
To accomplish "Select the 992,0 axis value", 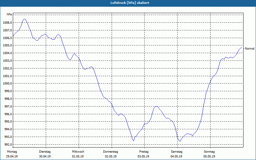I will tap(8, 145).
